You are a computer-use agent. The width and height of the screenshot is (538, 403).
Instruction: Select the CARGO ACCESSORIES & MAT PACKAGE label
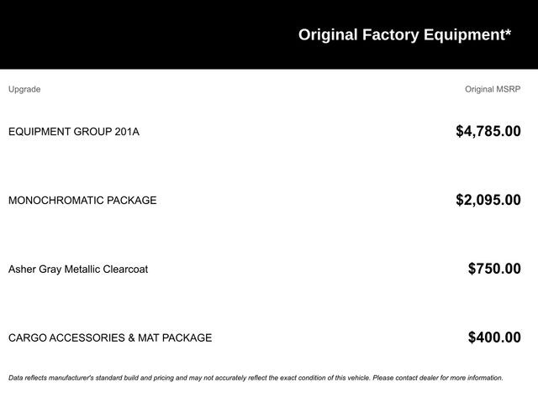pos(110,338)
